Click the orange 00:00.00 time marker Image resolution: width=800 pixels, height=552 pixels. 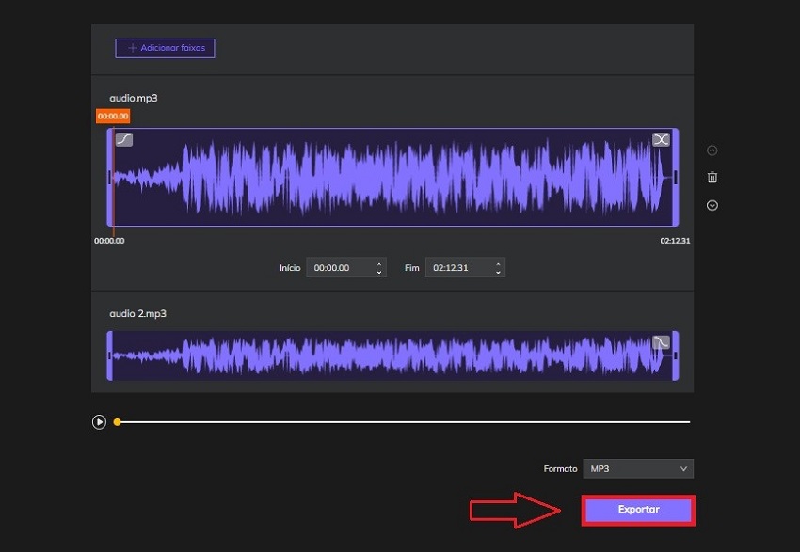(x=113, y=115)
